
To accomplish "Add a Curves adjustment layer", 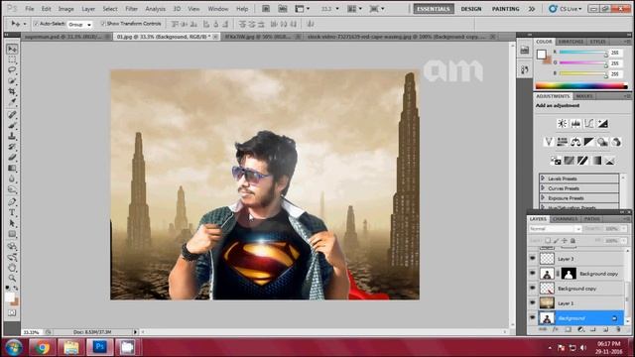I will [x=588, y=123].
